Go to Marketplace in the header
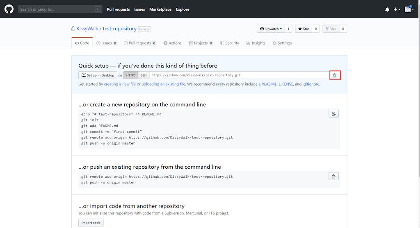This screenshot has height=228, width=420. point(160,9)
